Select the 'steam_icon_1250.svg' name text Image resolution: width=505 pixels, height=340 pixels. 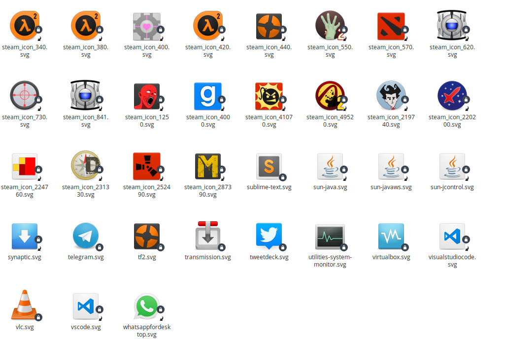coord(147,121)
